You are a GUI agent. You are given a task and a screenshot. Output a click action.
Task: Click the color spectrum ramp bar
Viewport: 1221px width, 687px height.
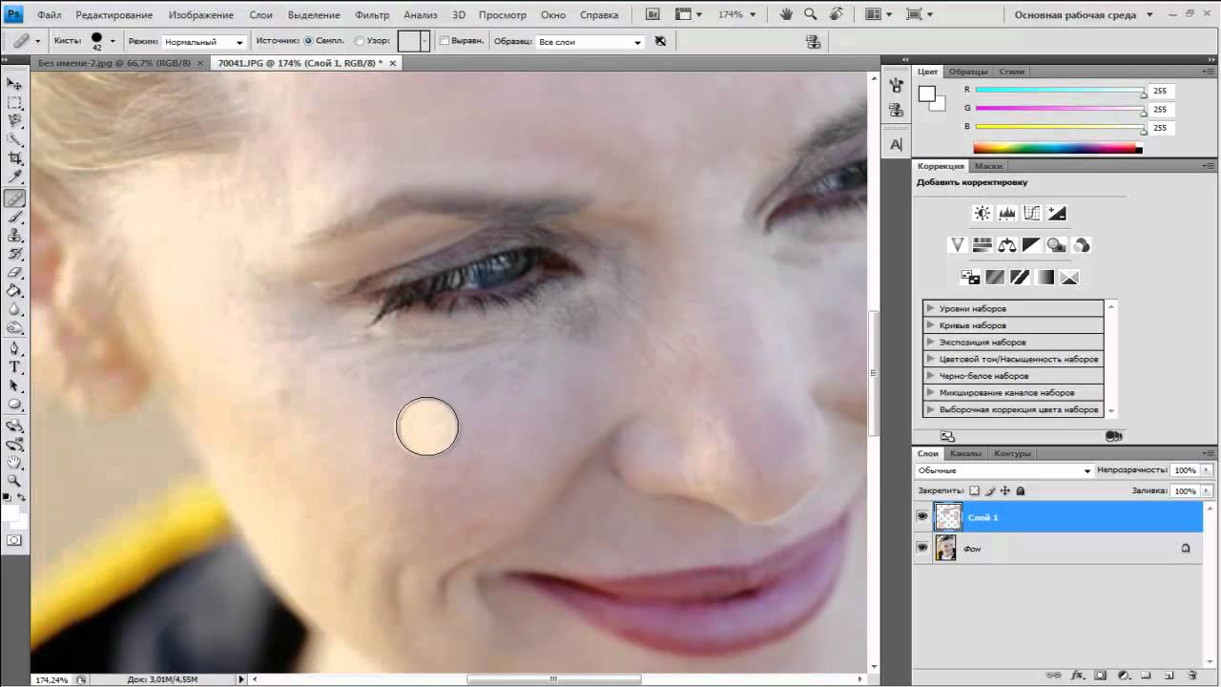point(1057,148)
